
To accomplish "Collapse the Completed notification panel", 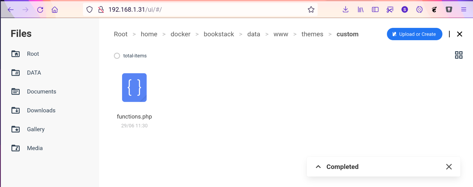I will point(318,166).
